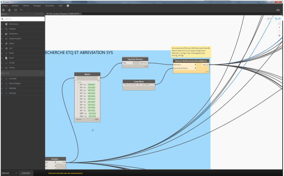Click the List category icon
284x176 pixels.
[6, 48]
